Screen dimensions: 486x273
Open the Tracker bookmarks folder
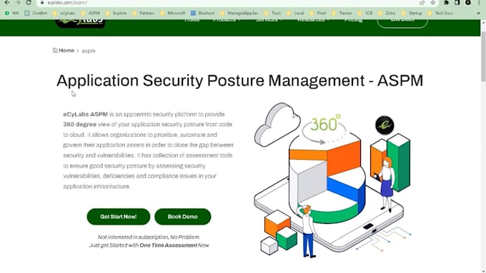point(342,13)
